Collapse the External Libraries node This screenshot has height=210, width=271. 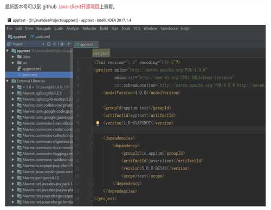7,81
